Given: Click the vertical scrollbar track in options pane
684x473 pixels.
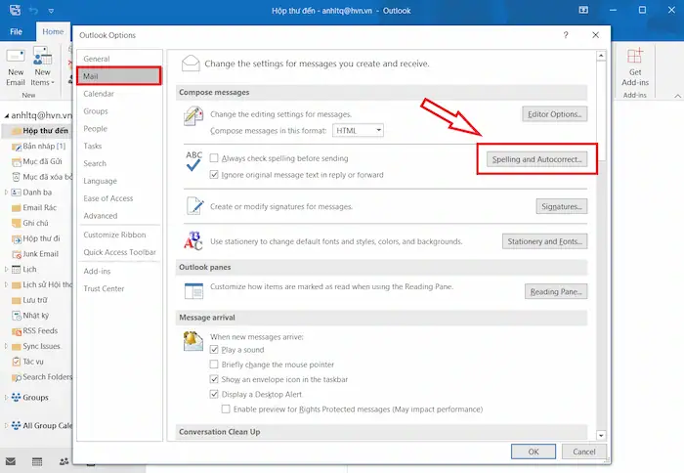Looking at the screenshot, I should 601,297.
